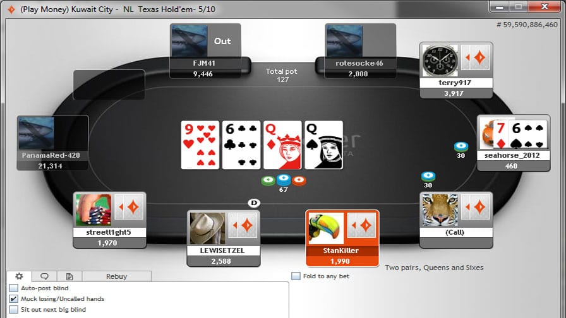Screen dimensions: 566x318
Task: Click LEWISETZEL's cowboy hat avatar
Action: coord(207,228)
